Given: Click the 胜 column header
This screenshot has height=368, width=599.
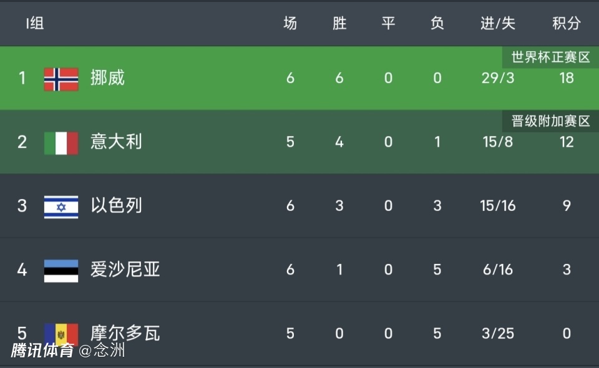Looking at the screenshot, I should pos(339,24).
